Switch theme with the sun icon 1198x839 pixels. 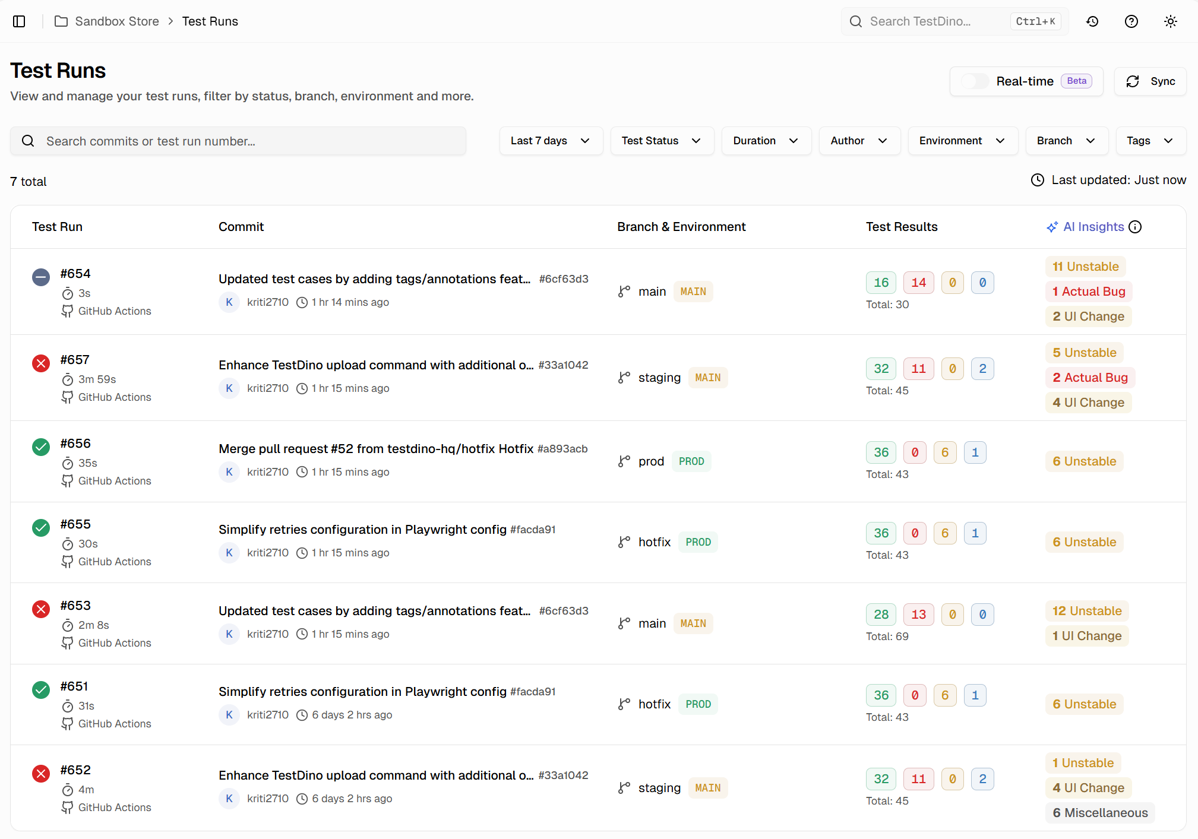[x=1170, y=21]
